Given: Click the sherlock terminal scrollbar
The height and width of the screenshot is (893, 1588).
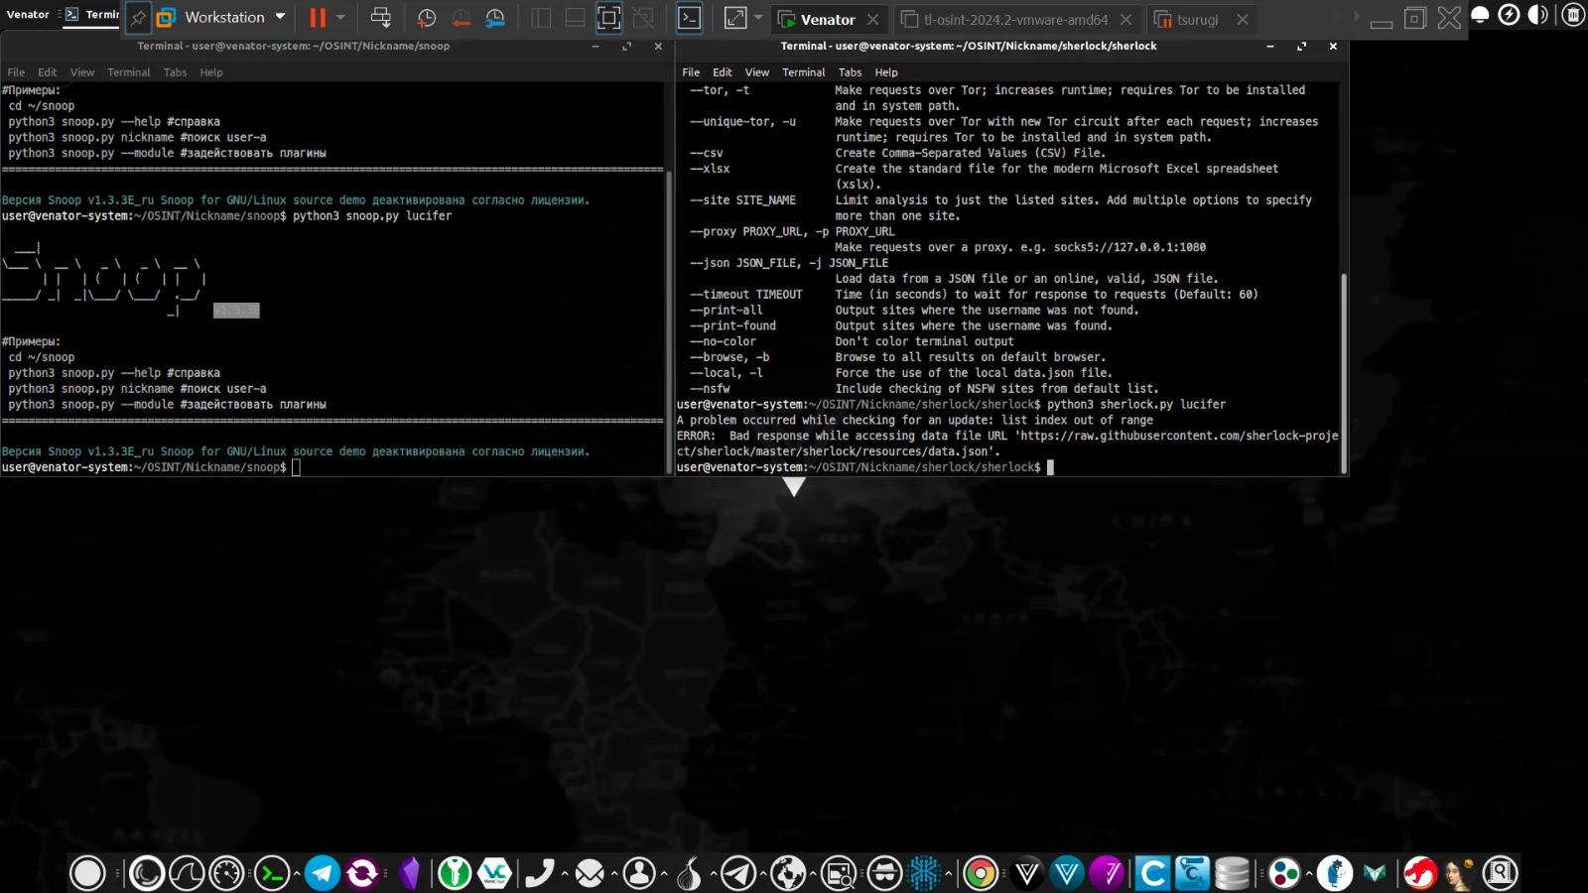Looking at the screenshot, I should click(1344, 372).
